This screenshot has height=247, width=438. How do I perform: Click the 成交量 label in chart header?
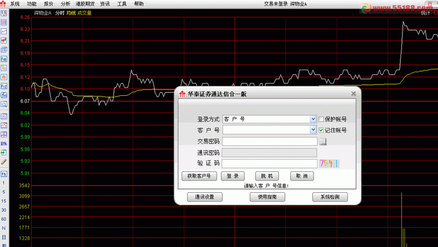tap(84, 13)
